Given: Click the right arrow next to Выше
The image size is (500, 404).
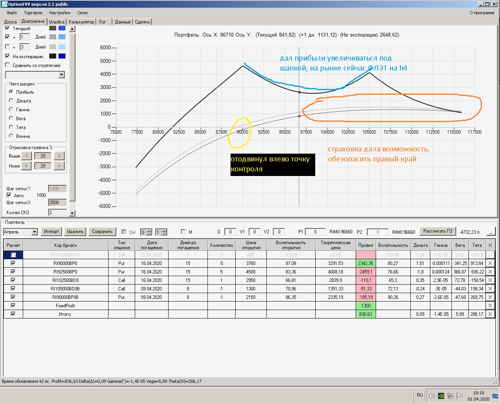Looking at the screenshot, I should [x=59, y=156].
